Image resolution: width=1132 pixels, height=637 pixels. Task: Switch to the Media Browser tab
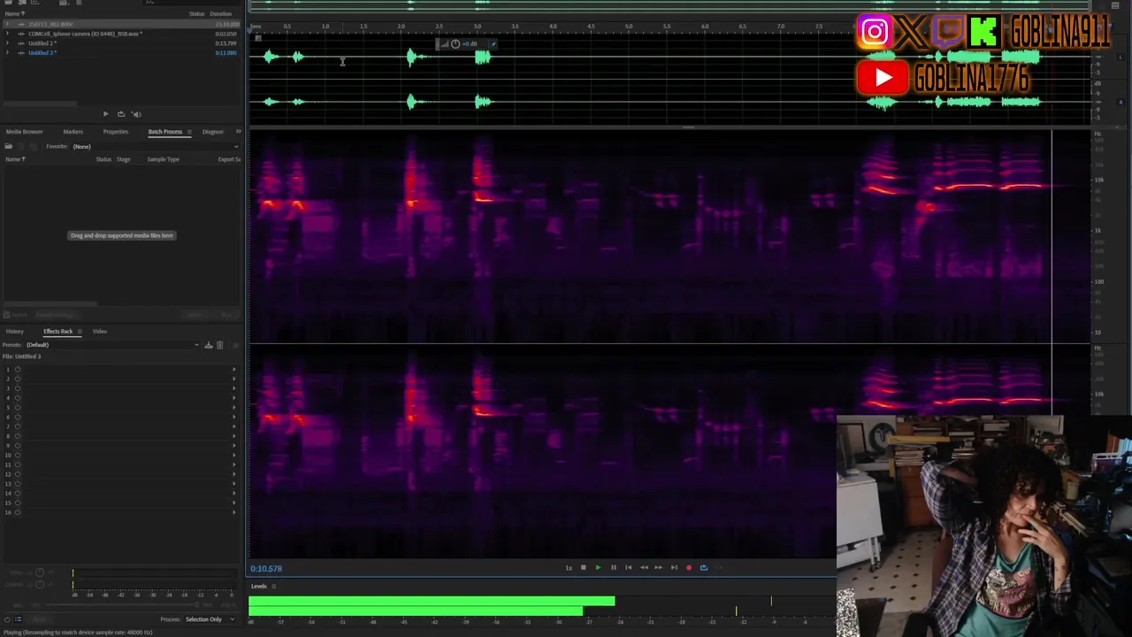(x=25, y=132)
